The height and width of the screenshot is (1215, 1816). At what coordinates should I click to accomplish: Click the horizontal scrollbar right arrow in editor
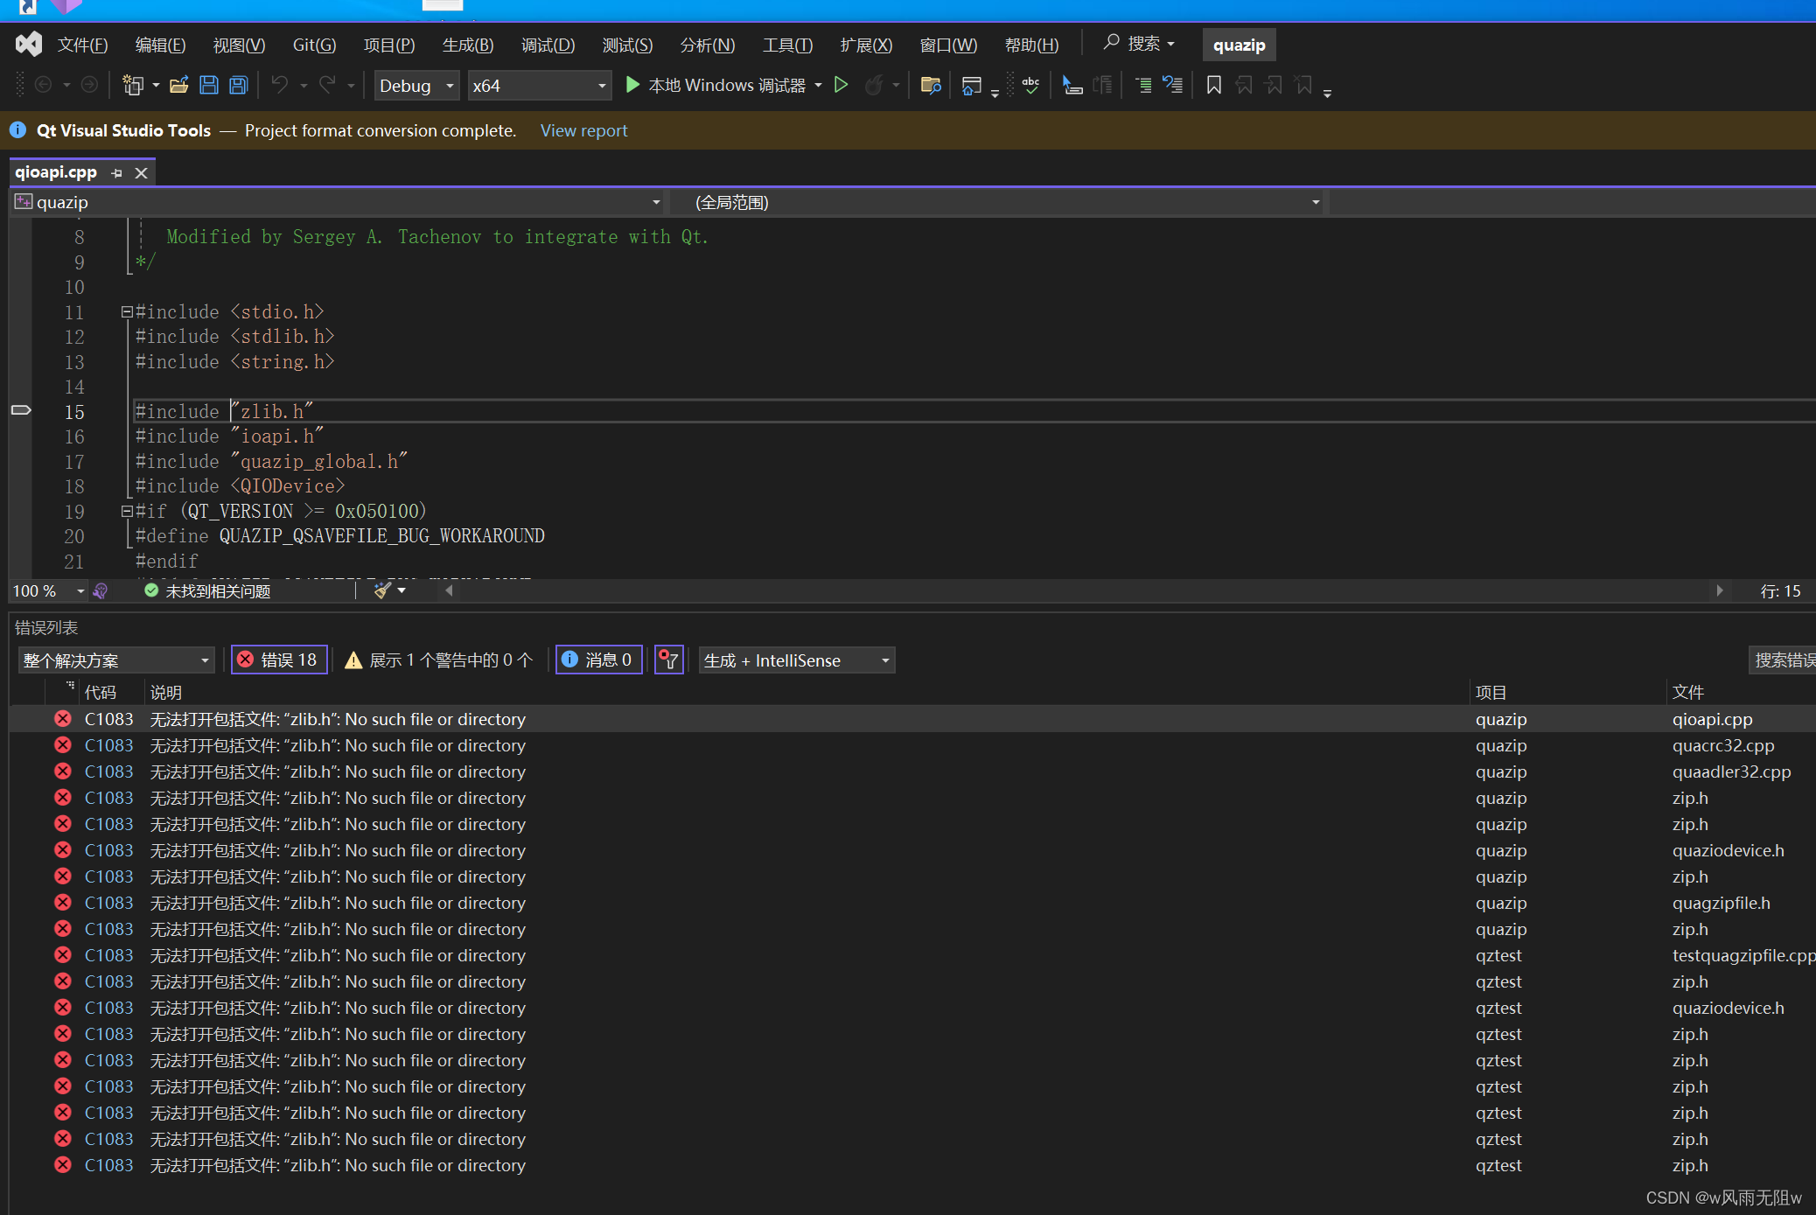pos(1719,590)
